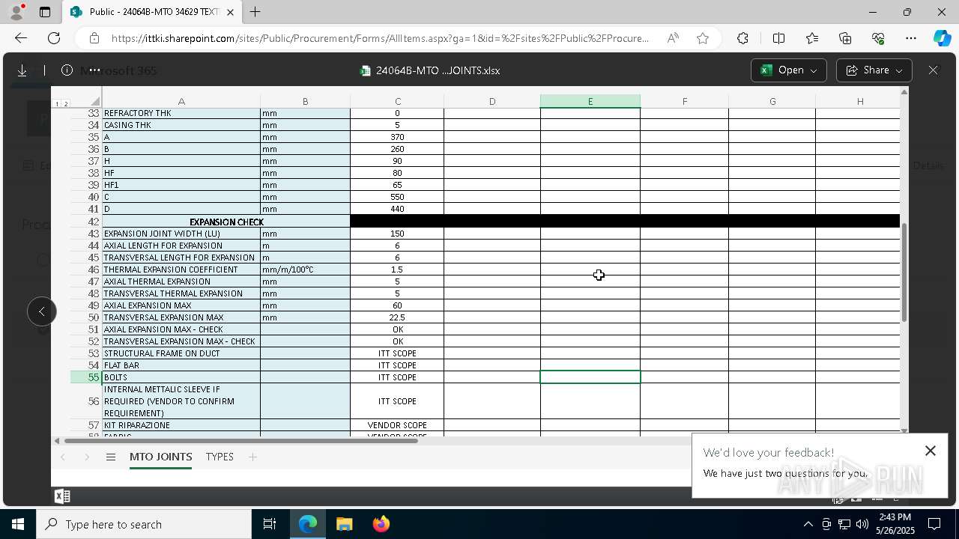
Task: Click the cell 'REFRACTORY THK'
Action: [x=181, y=113]
